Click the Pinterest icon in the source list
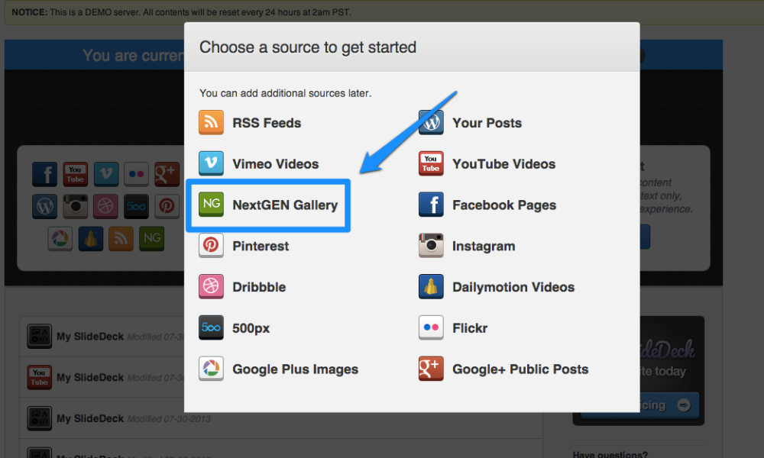The height and width of the screenshot is (458, 764). (211, 245)
